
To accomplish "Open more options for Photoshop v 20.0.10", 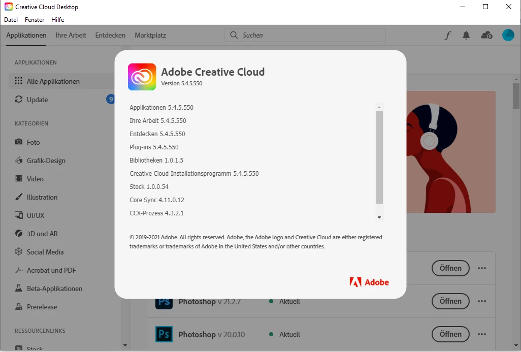I will 482,334.
